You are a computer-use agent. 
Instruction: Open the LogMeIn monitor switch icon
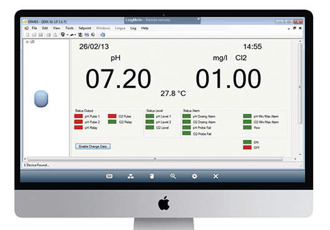pos(131,176)
